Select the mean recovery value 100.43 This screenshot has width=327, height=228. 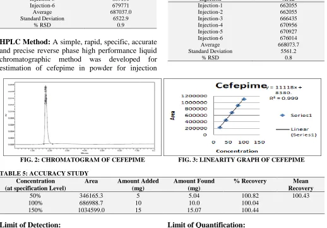(x=300, y=196)
